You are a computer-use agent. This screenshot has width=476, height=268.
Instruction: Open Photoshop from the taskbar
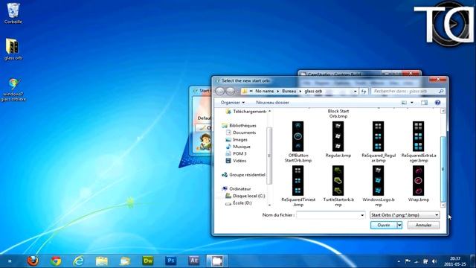171,261
